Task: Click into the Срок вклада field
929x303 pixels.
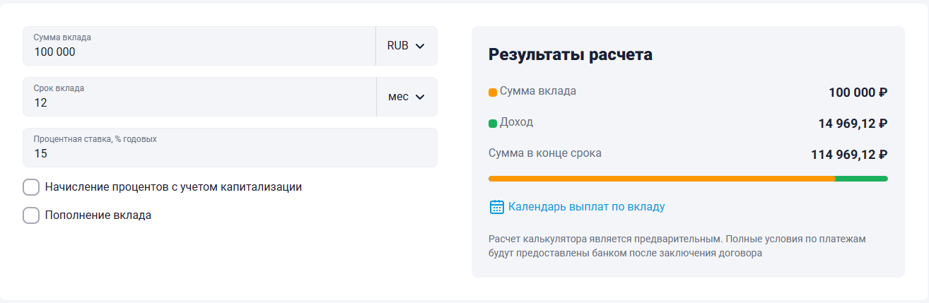Action: [199, 102]
